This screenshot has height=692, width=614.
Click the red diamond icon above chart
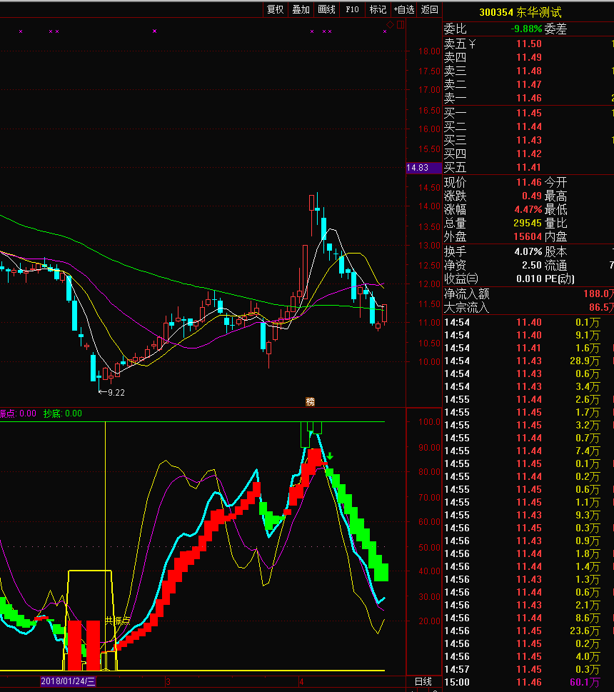click(x=390, y=24)
